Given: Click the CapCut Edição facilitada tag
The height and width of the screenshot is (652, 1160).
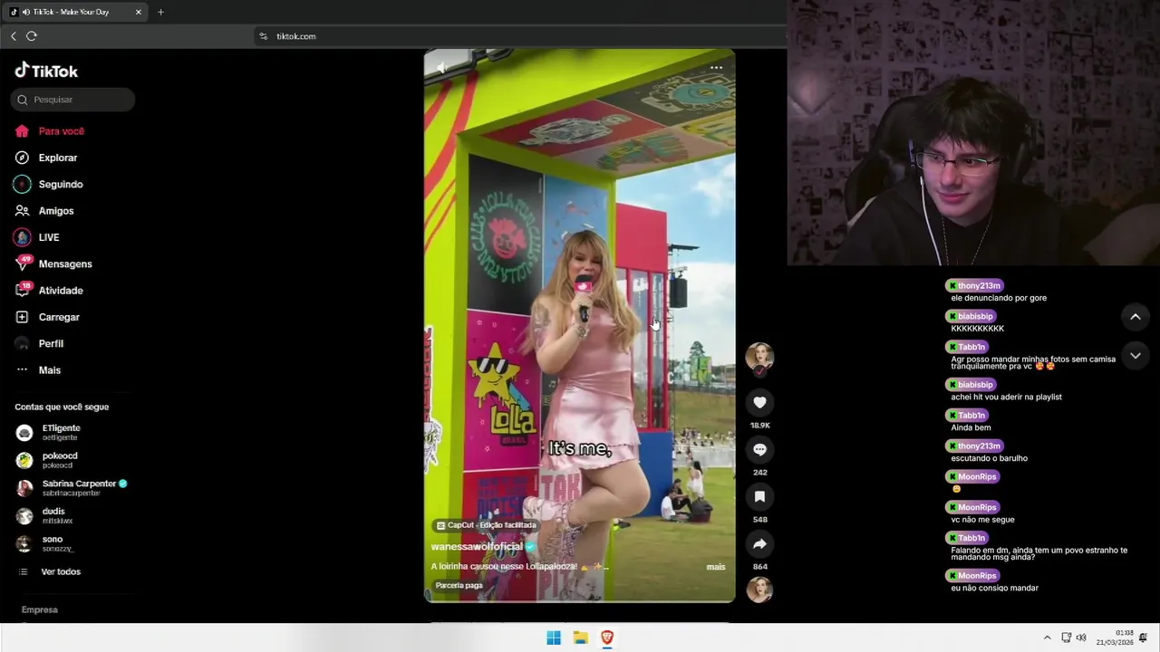Looking at the screenshot, I should coord(486,525).
